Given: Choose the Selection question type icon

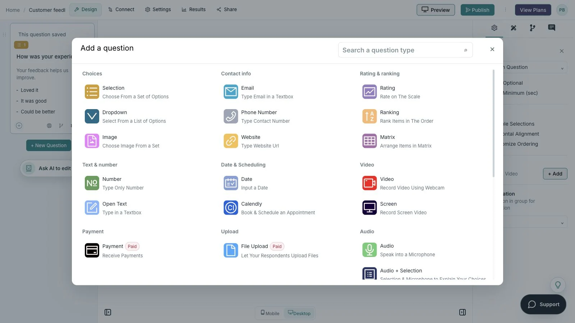Looking at the screenshot, I should tap(92, 92).
